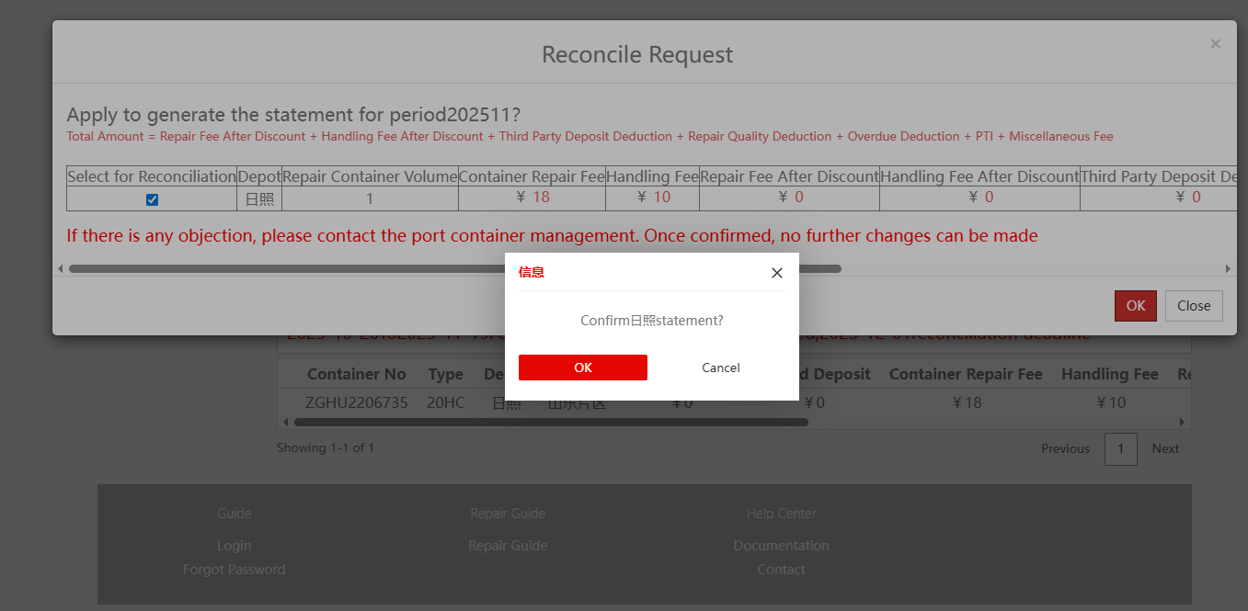Image resolution: width=1248 pixels, height=611 pixels.
Task: Go to Next page of results
Action: (1165, 448)
